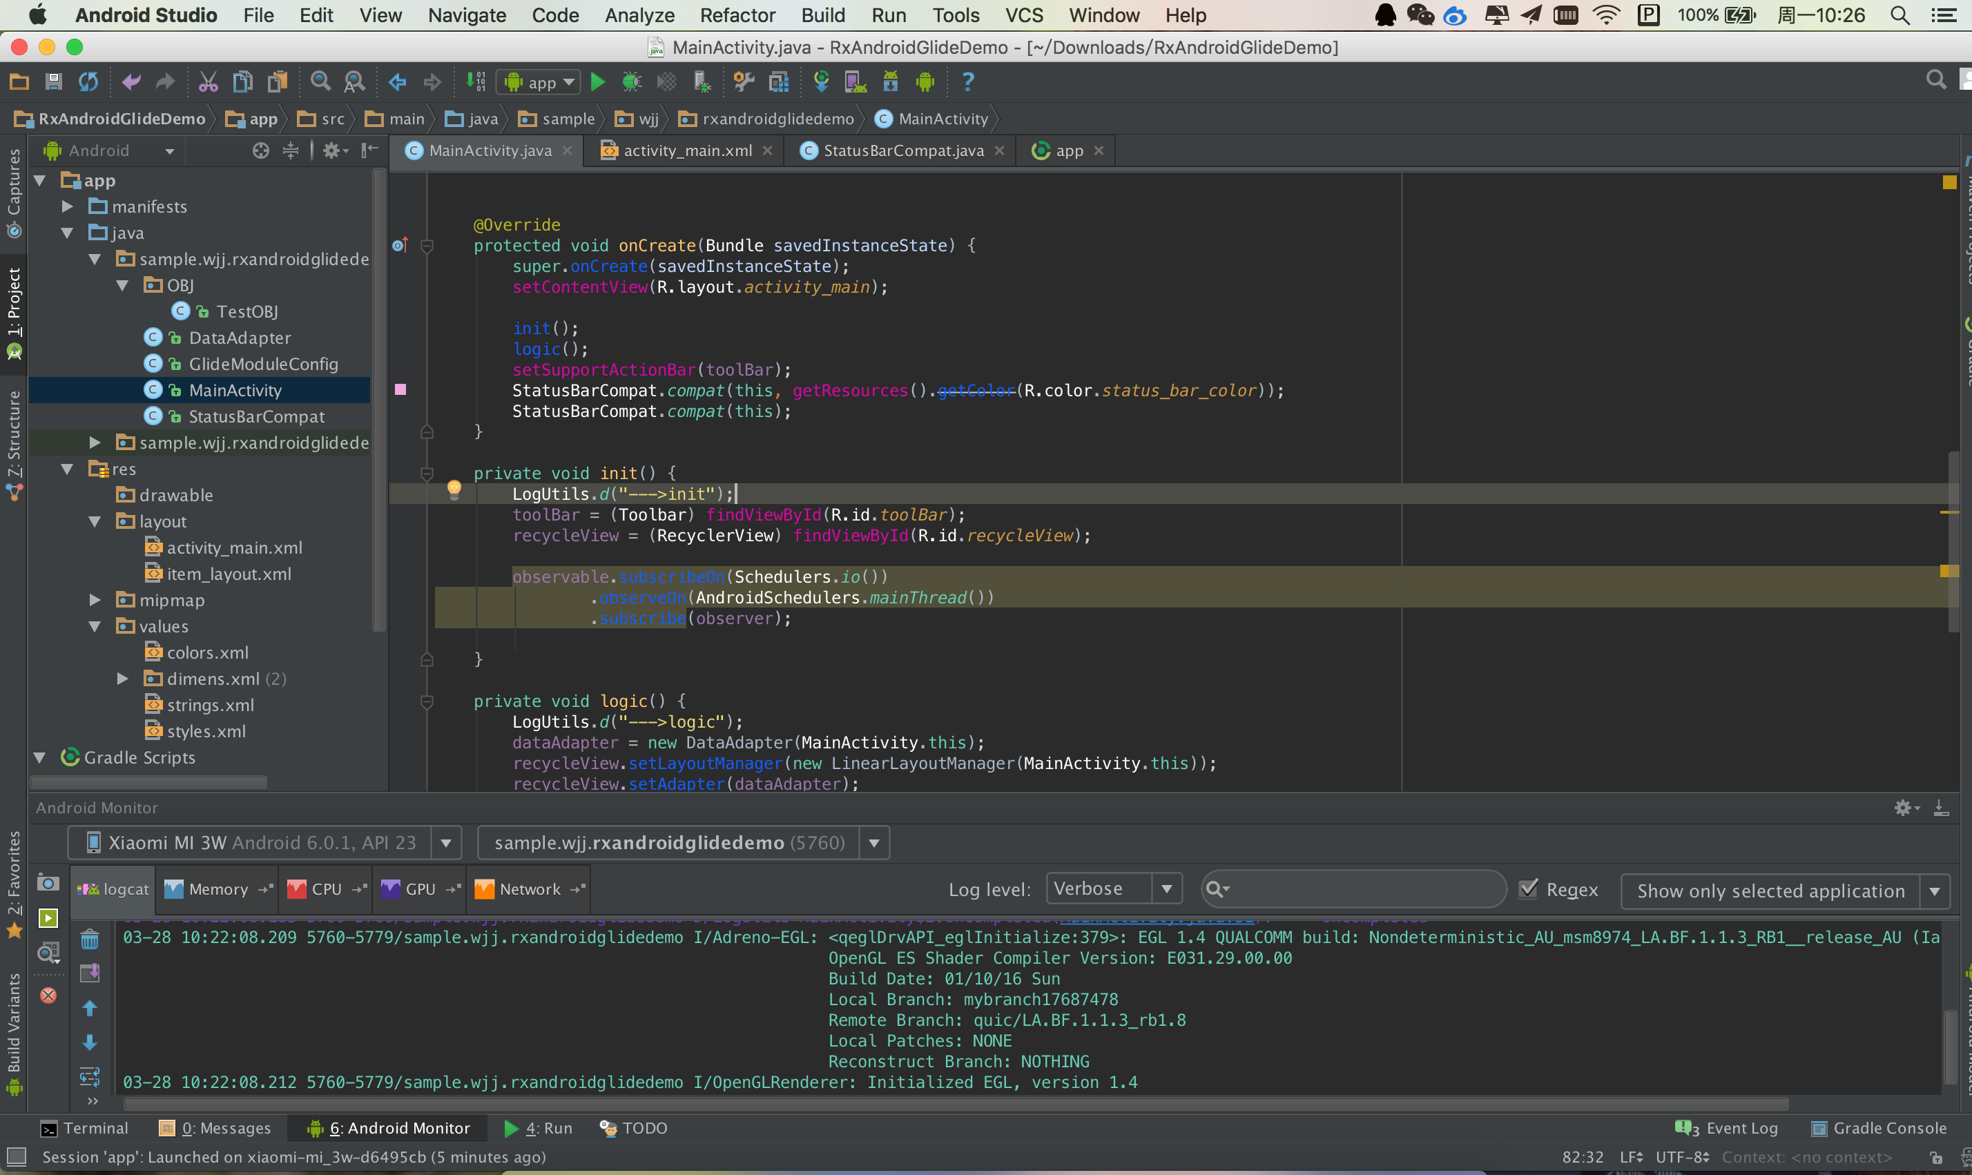1972x1175 pixels.
Task: Click the lightbulb intention icon in gutter
Action: tap(454, 489)
